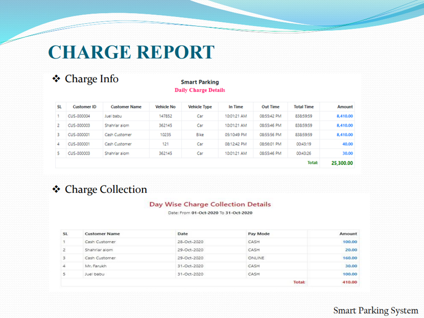Select the Total Time column header

coord(304,107)
